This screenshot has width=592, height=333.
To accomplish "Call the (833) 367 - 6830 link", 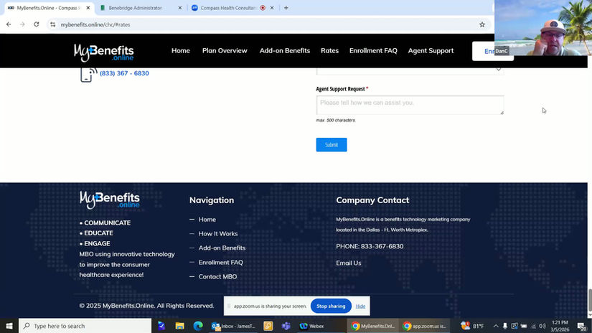I will pyautogui.click(x=124, y=73).
